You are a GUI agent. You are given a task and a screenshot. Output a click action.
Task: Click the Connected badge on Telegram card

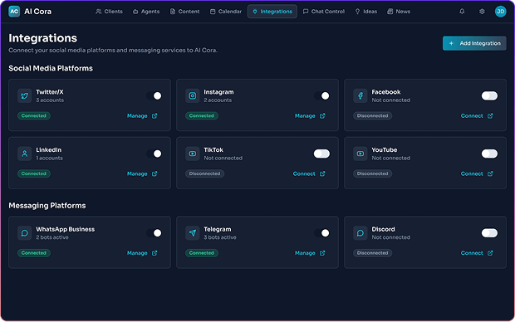click(202, 253)
